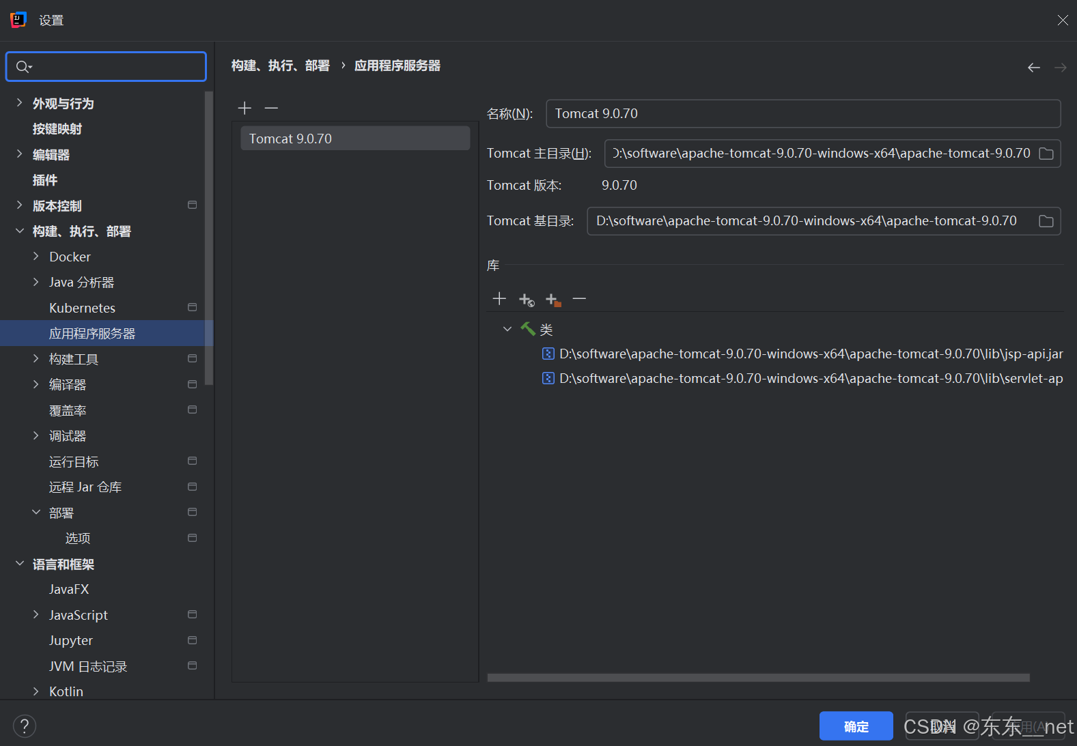This screenshot has height=746, width=1077.
Task: Expand 外观与行为 settings group
Action: 19,103
